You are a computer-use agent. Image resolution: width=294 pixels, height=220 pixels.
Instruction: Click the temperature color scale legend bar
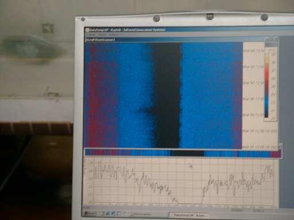pyautogui.click(x=266, y=85)
